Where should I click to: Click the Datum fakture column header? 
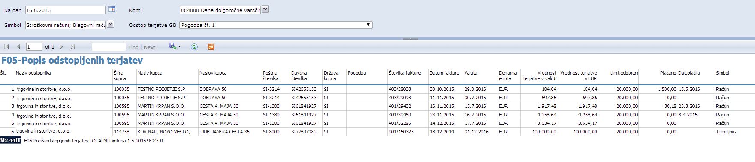[444, 73]
